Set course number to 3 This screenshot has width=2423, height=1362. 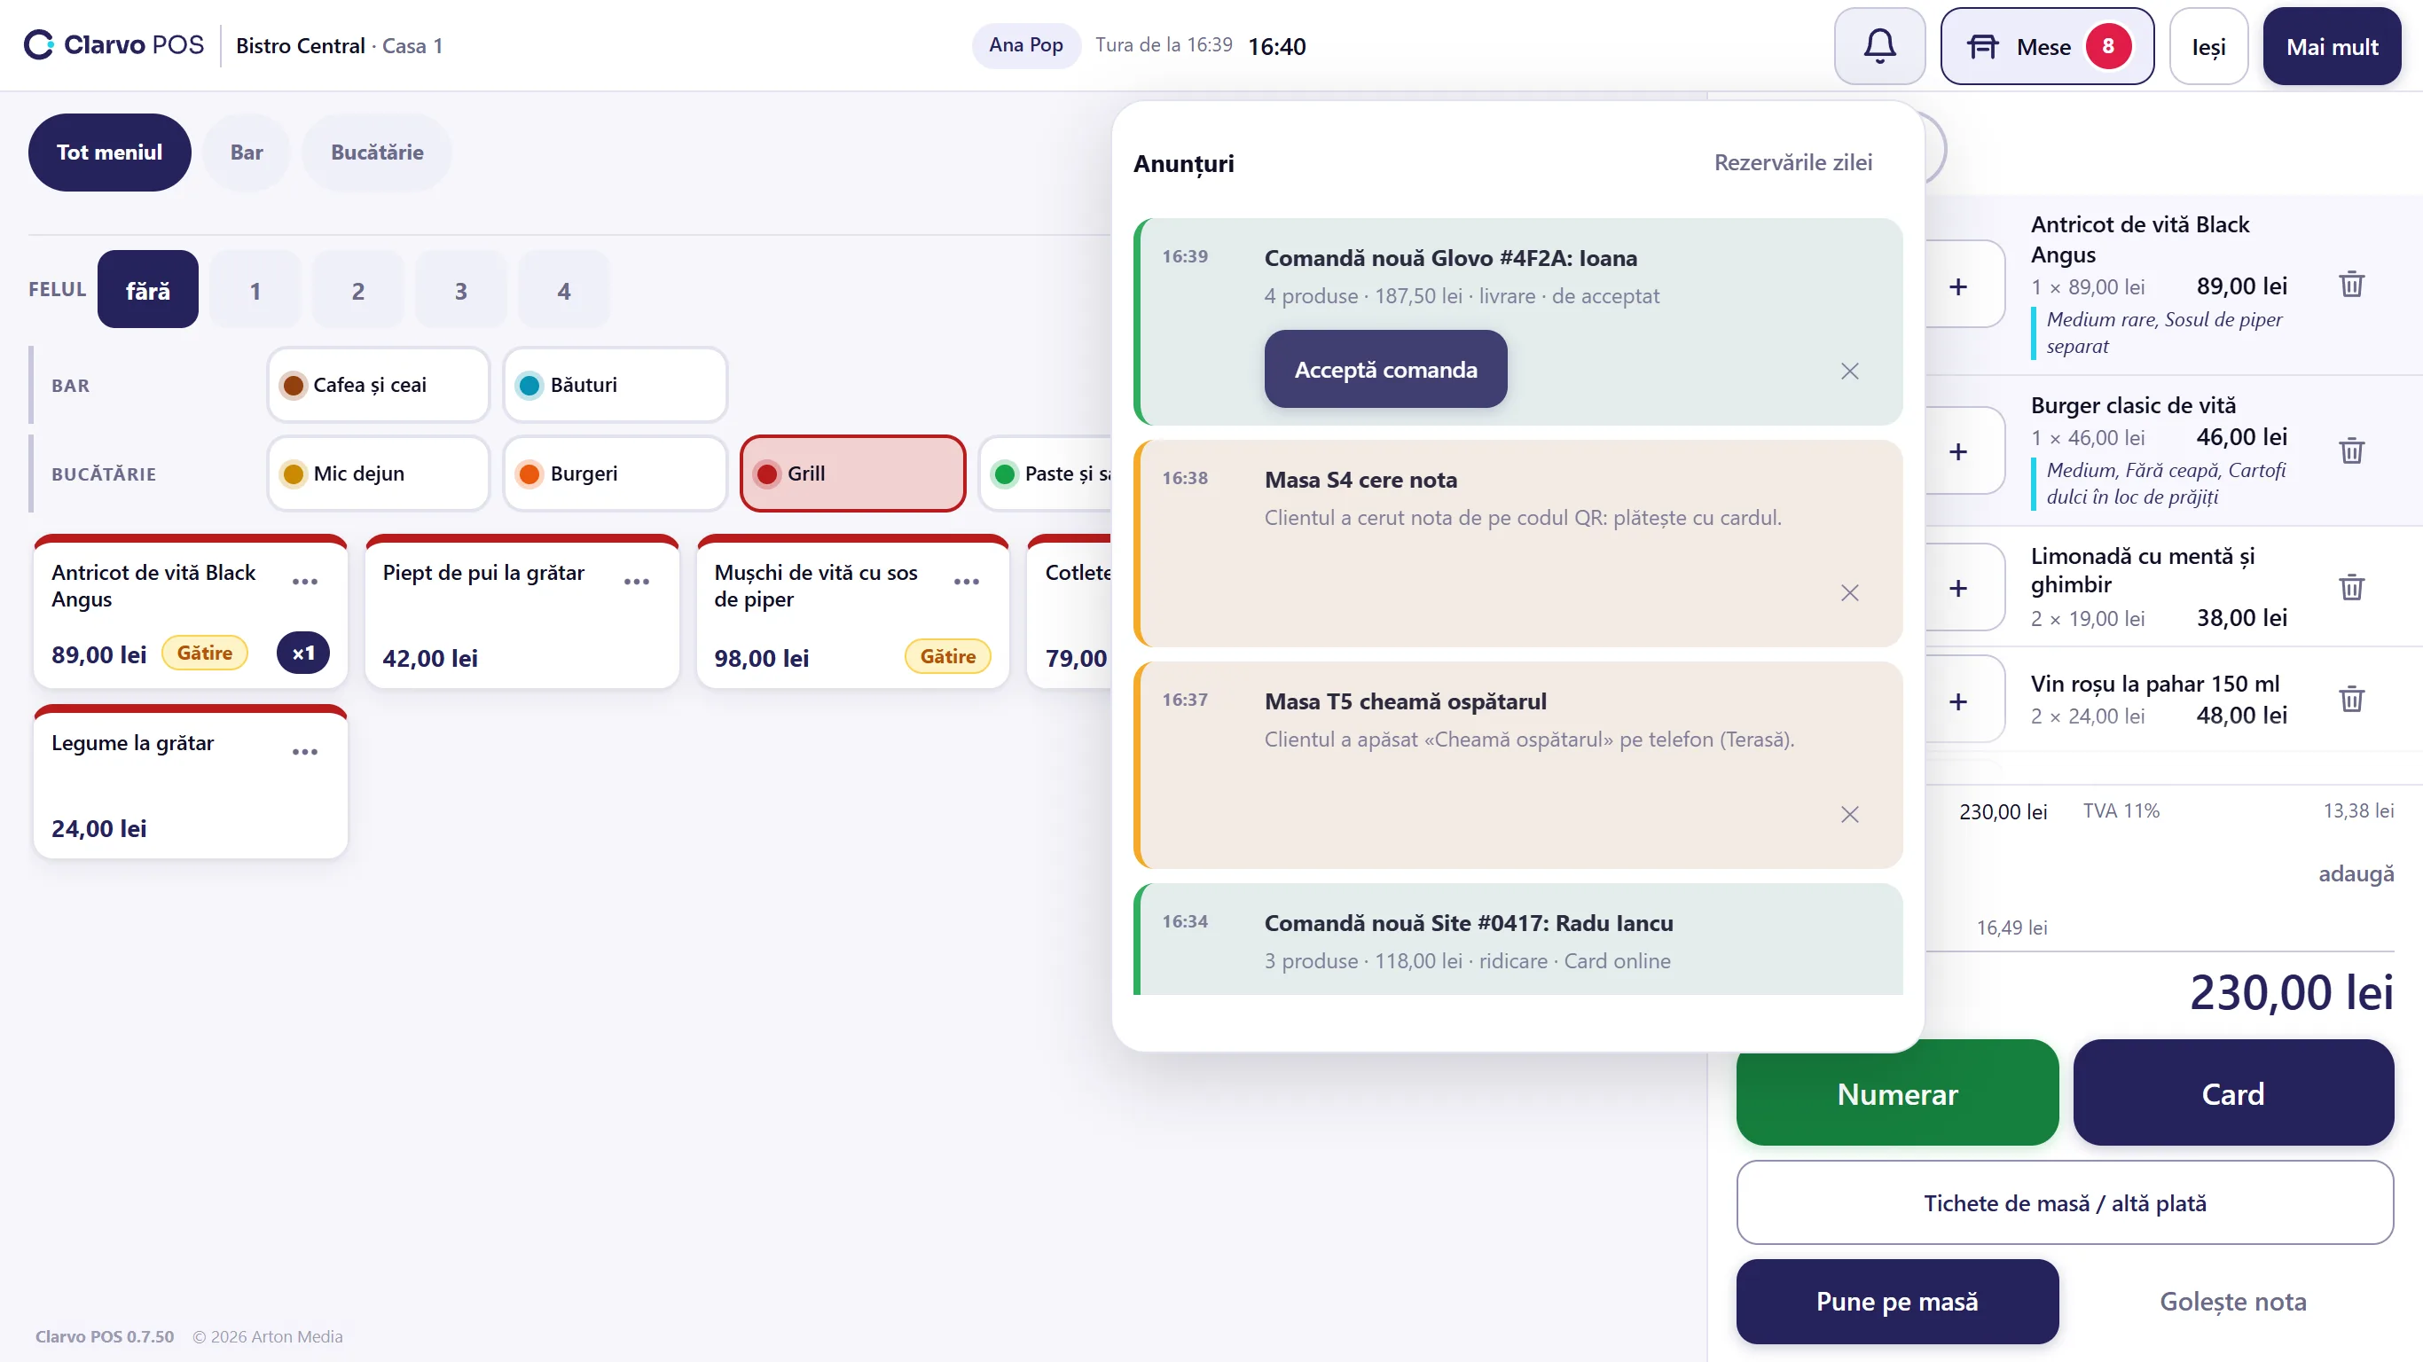[x=461, y=290]
